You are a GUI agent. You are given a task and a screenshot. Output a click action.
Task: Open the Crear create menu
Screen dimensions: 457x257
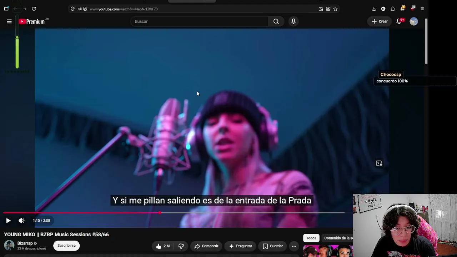coord(380,21)
